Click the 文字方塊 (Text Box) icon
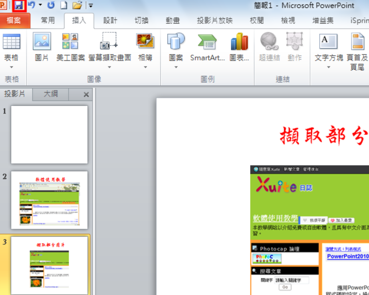This screenshot has height=295, width=369. pos(329,42)
